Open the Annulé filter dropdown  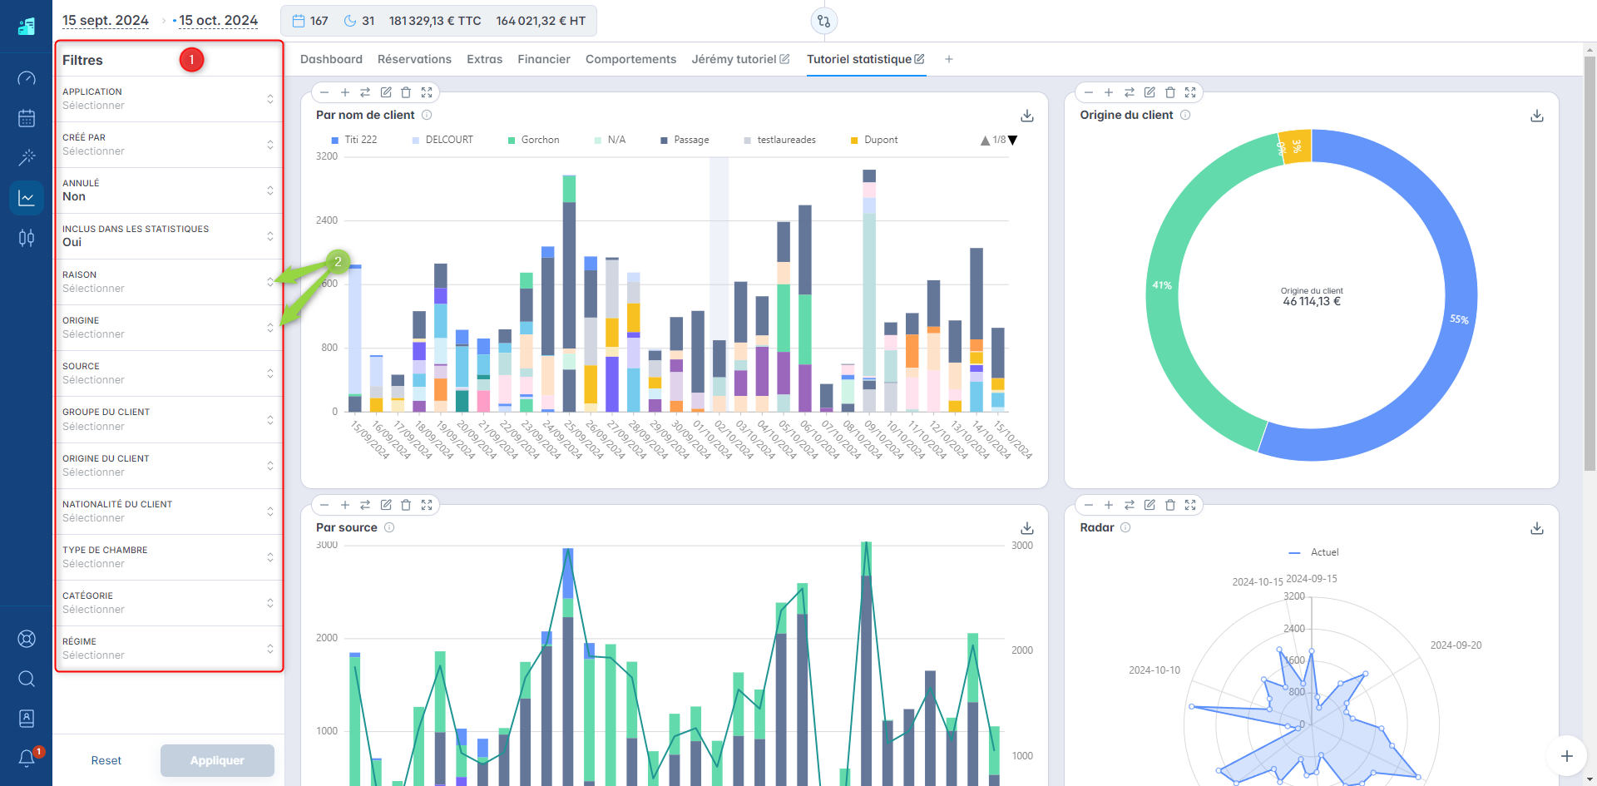(x=169, y=190)
